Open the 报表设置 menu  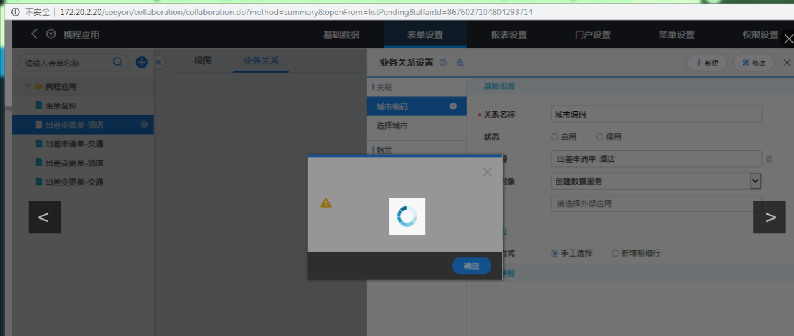[x=509, y=35]
